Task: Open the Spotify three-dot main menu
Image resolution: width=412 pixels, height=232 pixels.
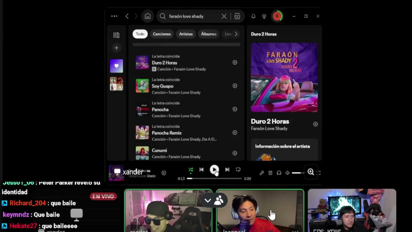Action: pyautogui.click(x=114, y=16)
